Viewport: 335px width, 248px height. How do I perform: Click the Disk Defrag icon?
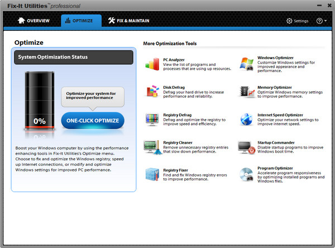152,92
